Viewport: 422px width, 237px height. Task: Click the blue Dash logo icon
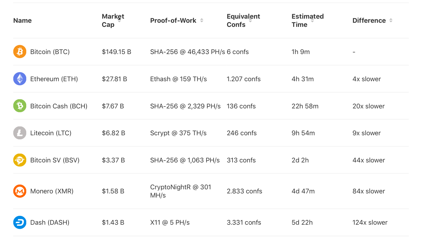pyautogui.click(x=20, y=222)
